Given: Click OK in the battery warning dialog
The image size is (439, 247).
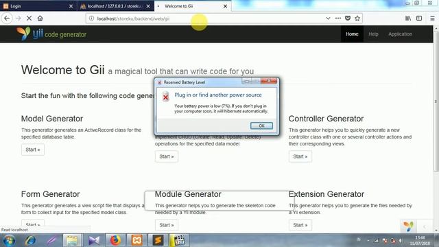Looking at the screenshot, I should pos(261,126).
